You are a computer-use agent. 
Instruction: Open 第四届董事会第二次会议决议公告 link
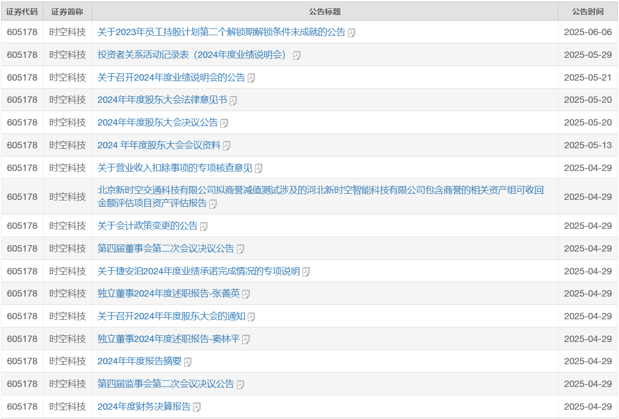click(x=165, y=249)
